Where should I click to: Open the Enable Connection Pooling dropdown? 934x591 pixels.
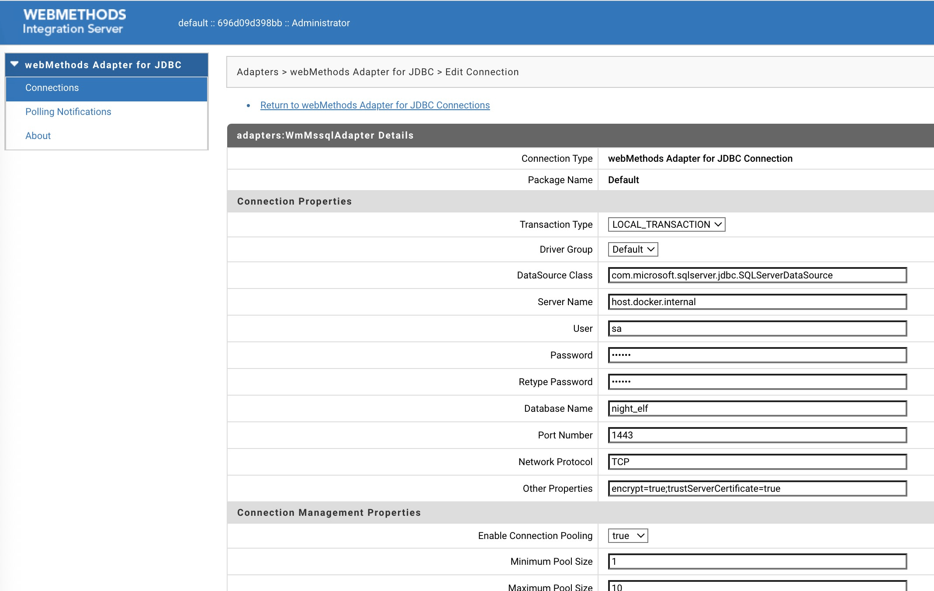coord(628,536)
